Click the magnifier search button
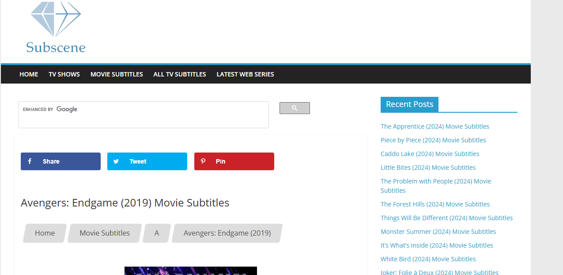 click(295, 108)
